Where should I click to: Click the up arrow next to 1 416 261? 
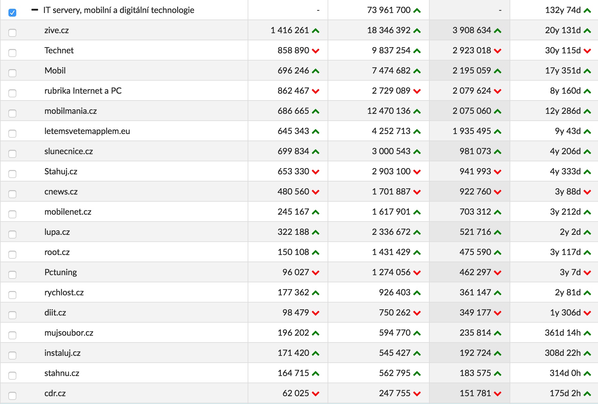[316, 31]
